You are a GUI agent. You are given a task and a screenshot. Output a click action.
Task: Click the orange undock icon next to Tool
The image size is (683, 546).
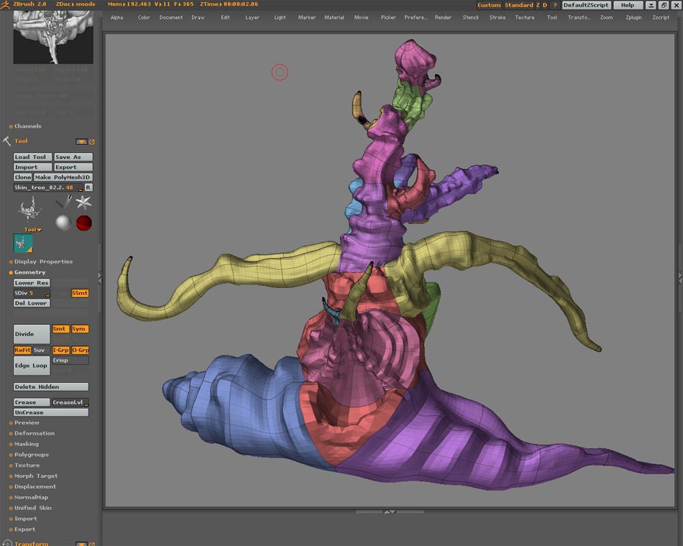pos(92,142)
